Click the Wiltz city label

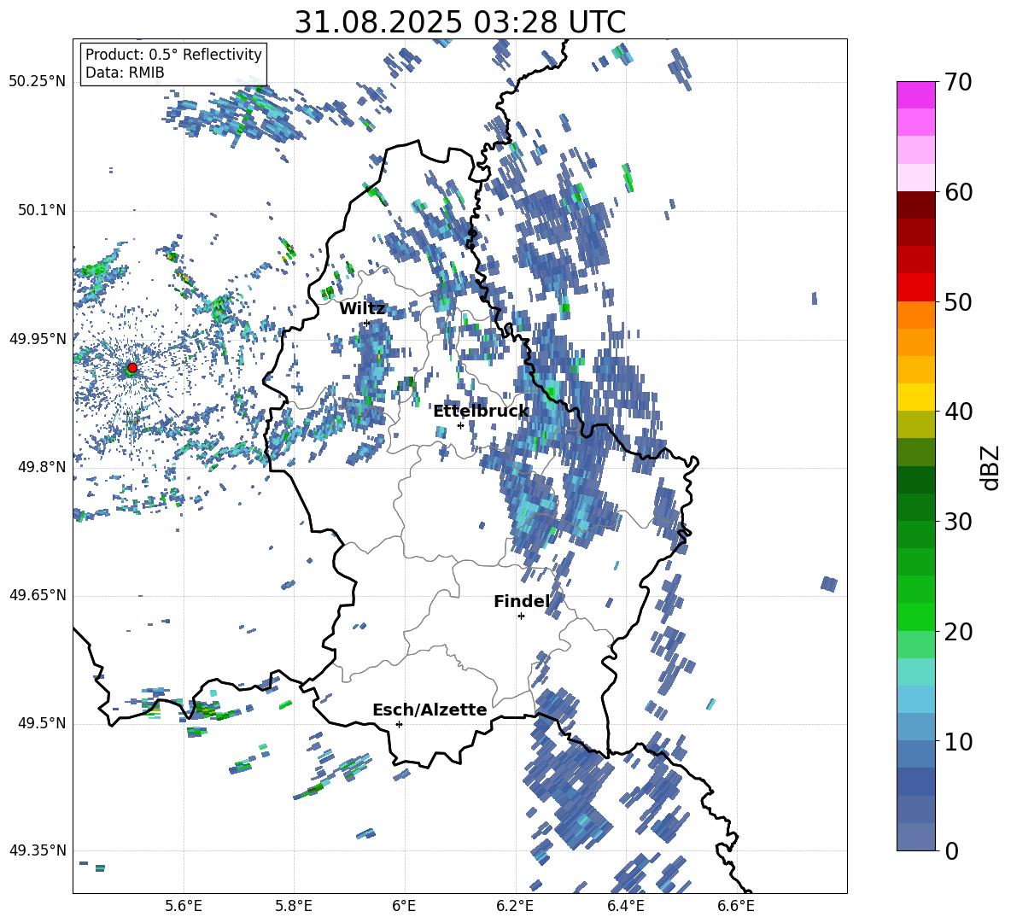[362, 309]
